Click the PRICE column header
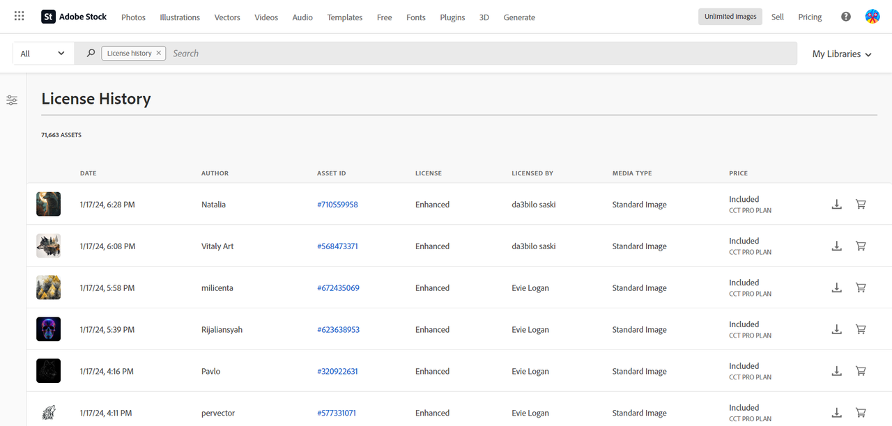The height and width of the screenshot is (426, 892). pyautogui.click(x=739, y=173)
